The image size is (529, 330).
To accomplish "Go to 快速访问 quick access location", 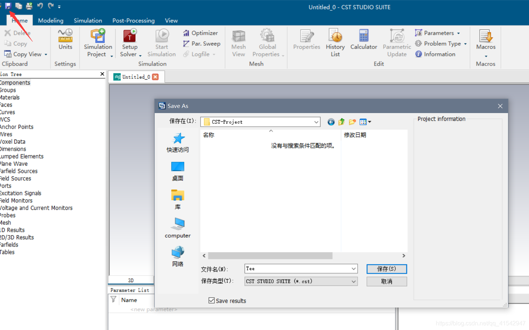I will pyautogui.click(x=178, y=143).
